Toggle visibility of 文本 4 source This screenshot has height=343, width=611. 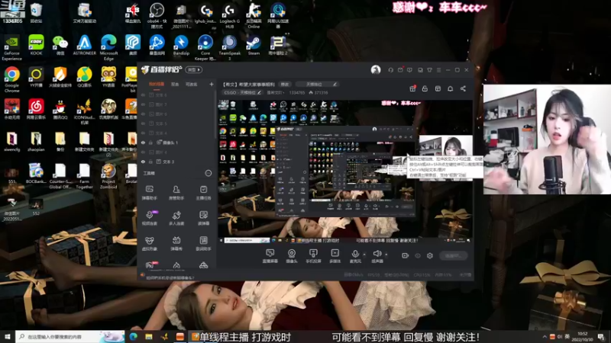click(143, 133)
